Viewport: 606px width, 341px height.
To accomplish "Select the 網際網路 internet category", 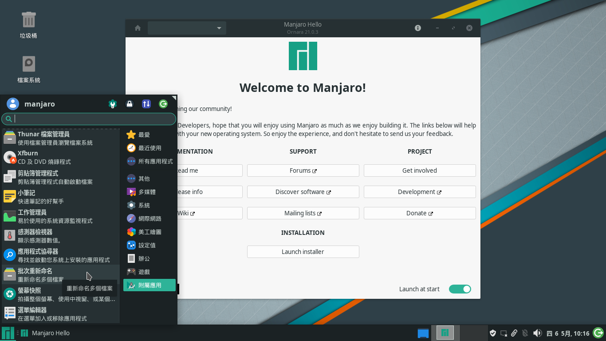I will [x=150, y=218].
